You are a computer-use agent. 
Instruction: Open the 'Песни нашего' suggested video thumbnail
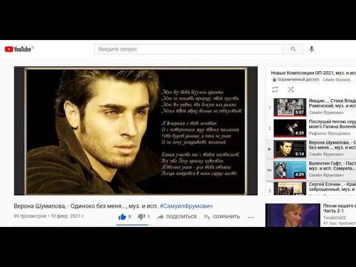point(293,215)
